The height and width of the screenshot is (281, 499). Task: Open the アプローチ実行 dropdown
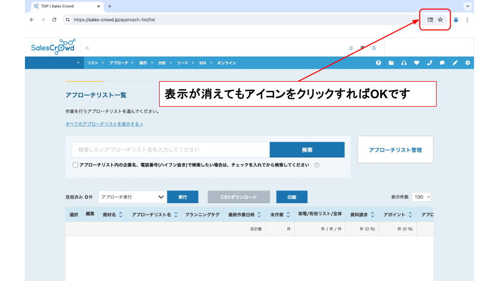point(133,197)
